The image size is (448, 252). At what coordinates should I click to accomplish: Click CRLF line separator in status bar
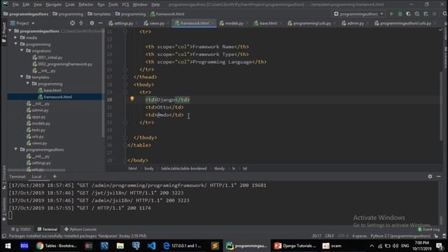click(329, 236)
